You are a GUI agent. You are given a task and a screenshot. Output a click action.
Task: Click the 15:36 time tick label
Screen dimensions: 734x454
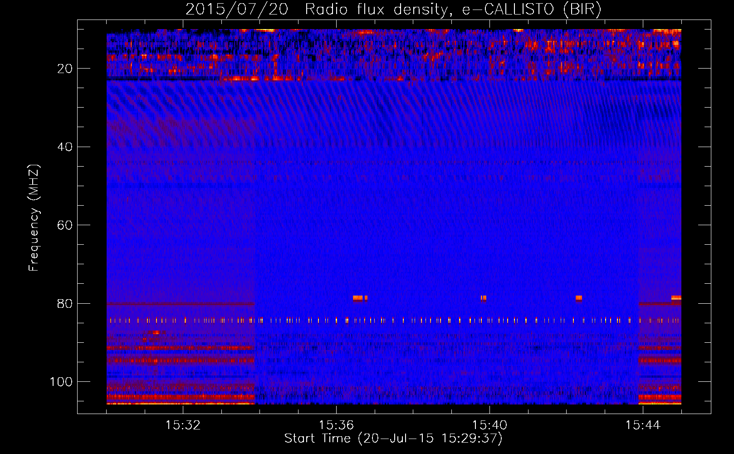[336, 425]
